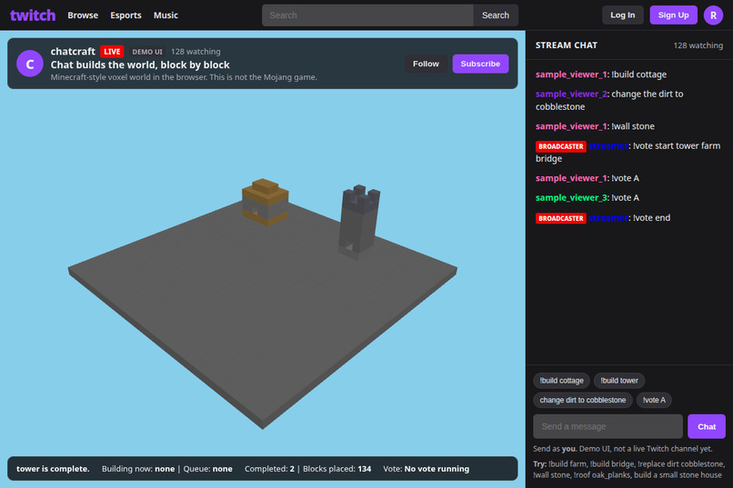Select the change dirt to cobblestone chip
This screenshot has width=733, height=488.
[582, 400]
